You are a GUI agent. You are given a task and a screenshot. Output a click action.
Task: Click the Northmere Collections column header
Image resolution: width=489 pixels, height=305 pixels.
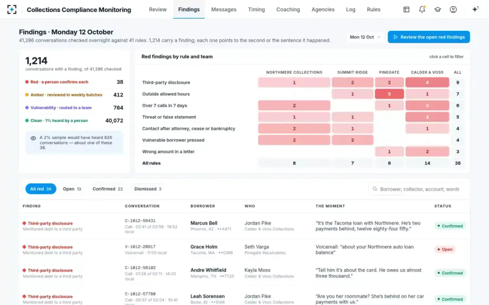click(294, 72)
